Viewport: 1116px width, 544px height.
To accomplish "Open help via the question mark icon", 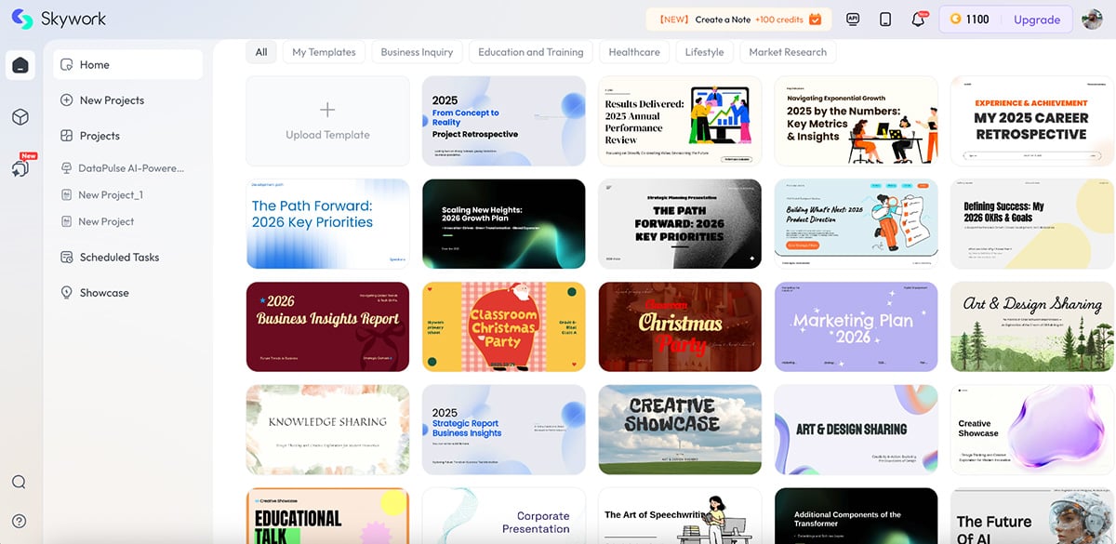I will coord(20,522).
